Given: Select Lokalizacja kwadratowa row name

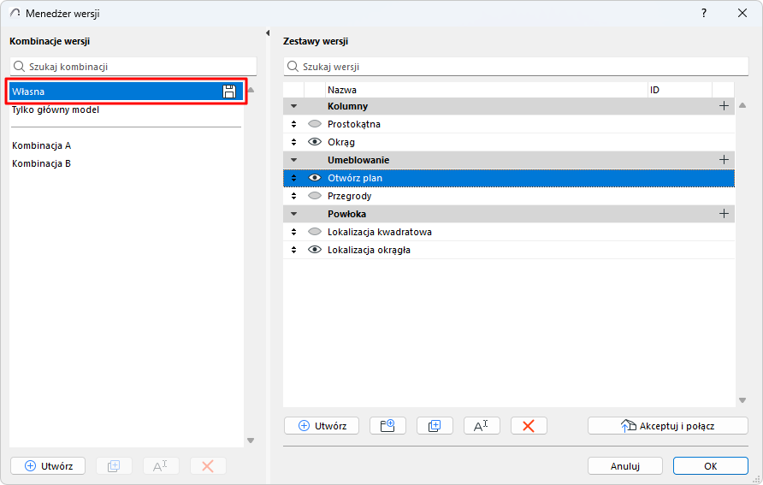Looking at the screenshot, I should (380, 232).
